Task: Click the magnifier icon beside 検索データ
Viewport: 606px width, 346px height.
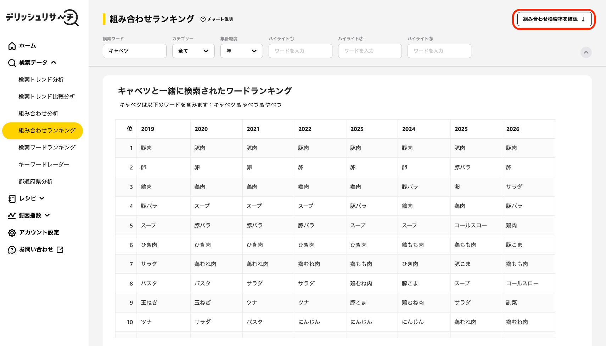Action: 12,63
